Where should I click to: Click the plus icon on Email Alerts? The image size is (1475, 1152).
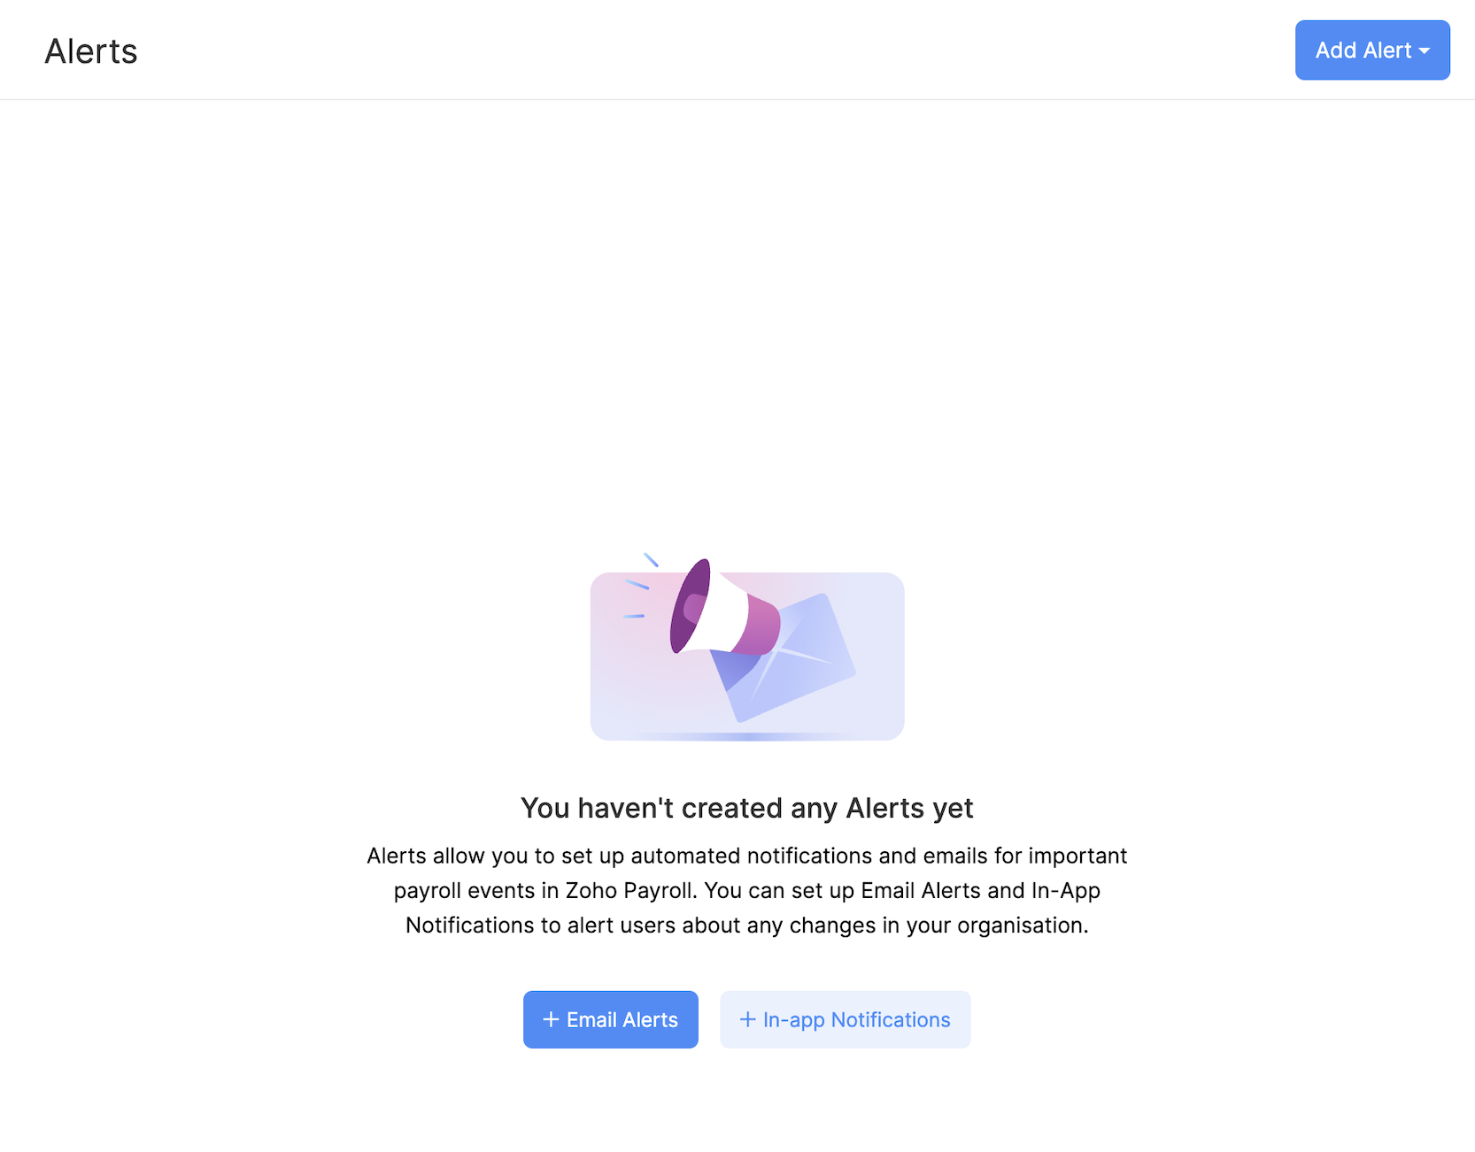[x=551, y=1019]
